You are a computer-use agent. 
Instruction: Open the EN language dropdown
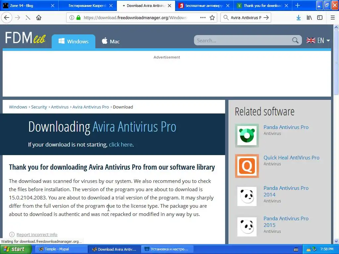click(x=318, y=40)
